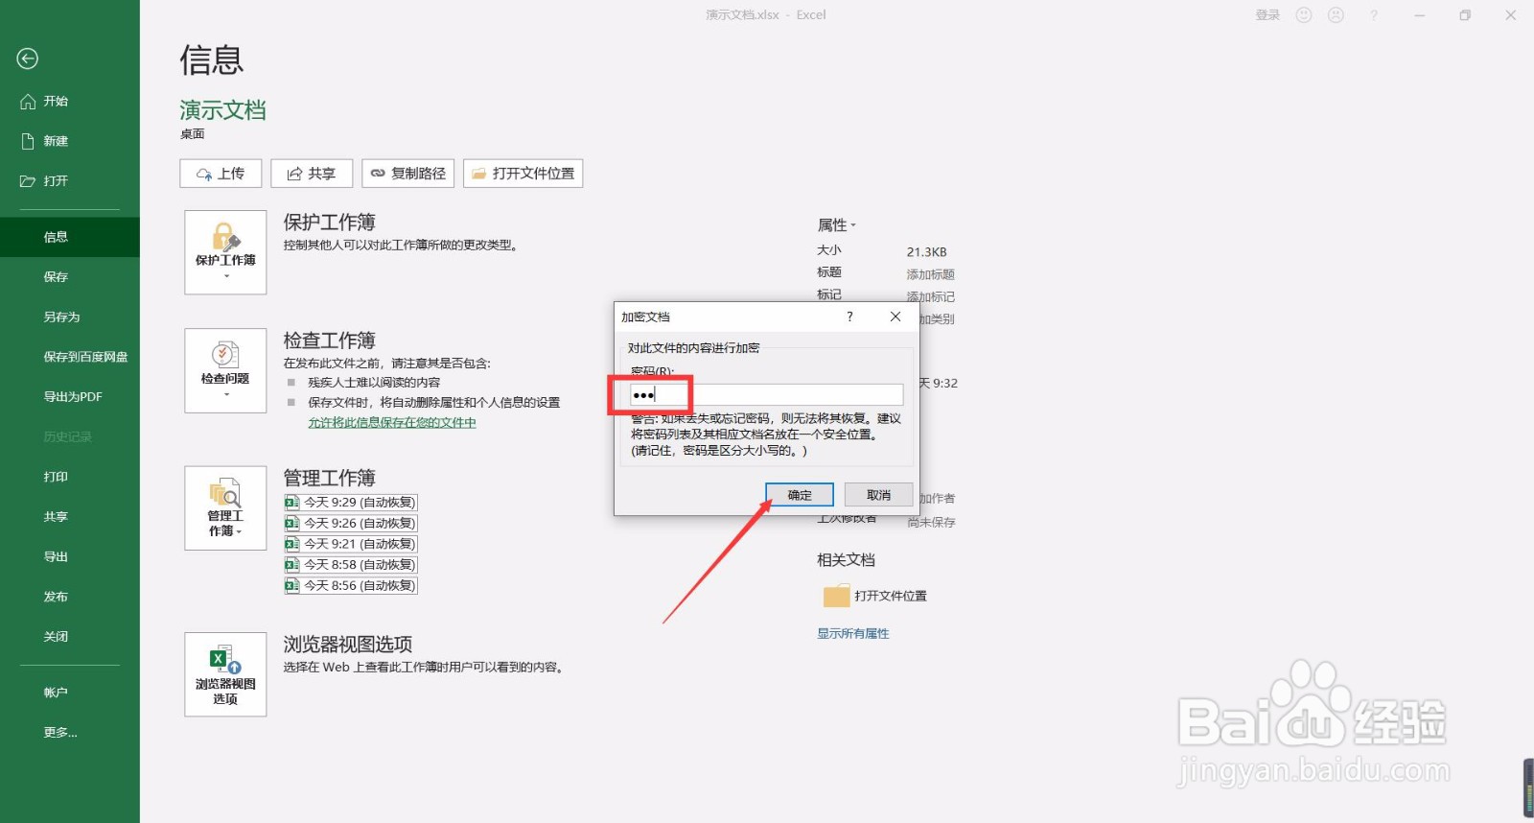Select 打开 (Open) in the sidebar
Image resolution: width=1534 pixels, height=823 pixels.
(70, 180)
